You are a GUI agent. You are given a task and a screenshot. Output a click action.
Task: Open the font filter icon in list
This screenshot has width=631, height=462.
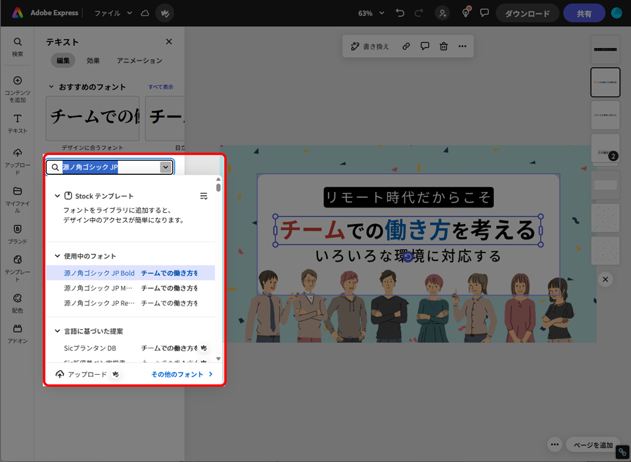pyautogui.click(x=204, y=196)
